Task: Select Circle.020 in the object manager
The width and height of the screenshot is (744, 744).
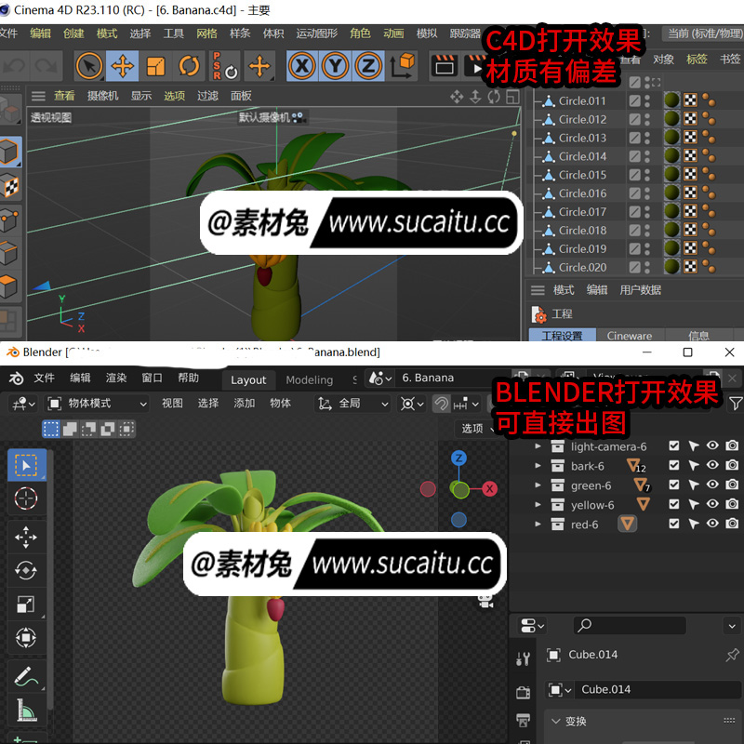Action: 582,268
